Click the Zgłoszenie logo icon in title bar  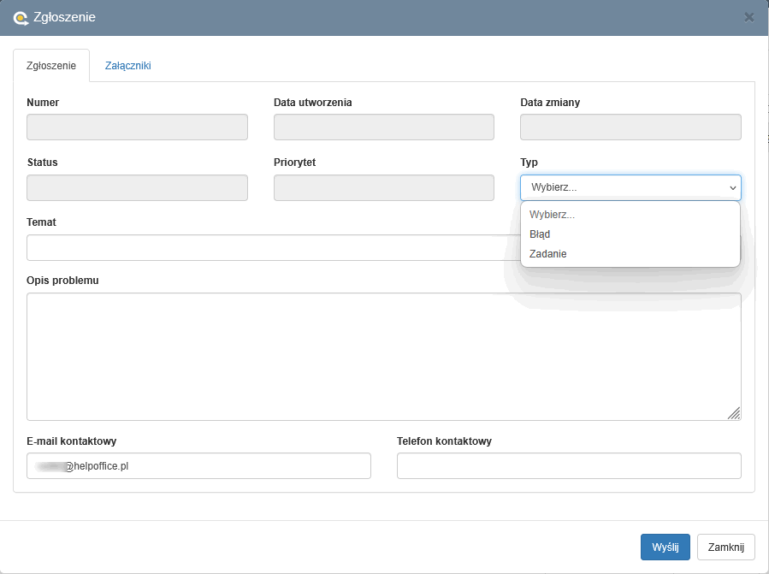(21, 17)
